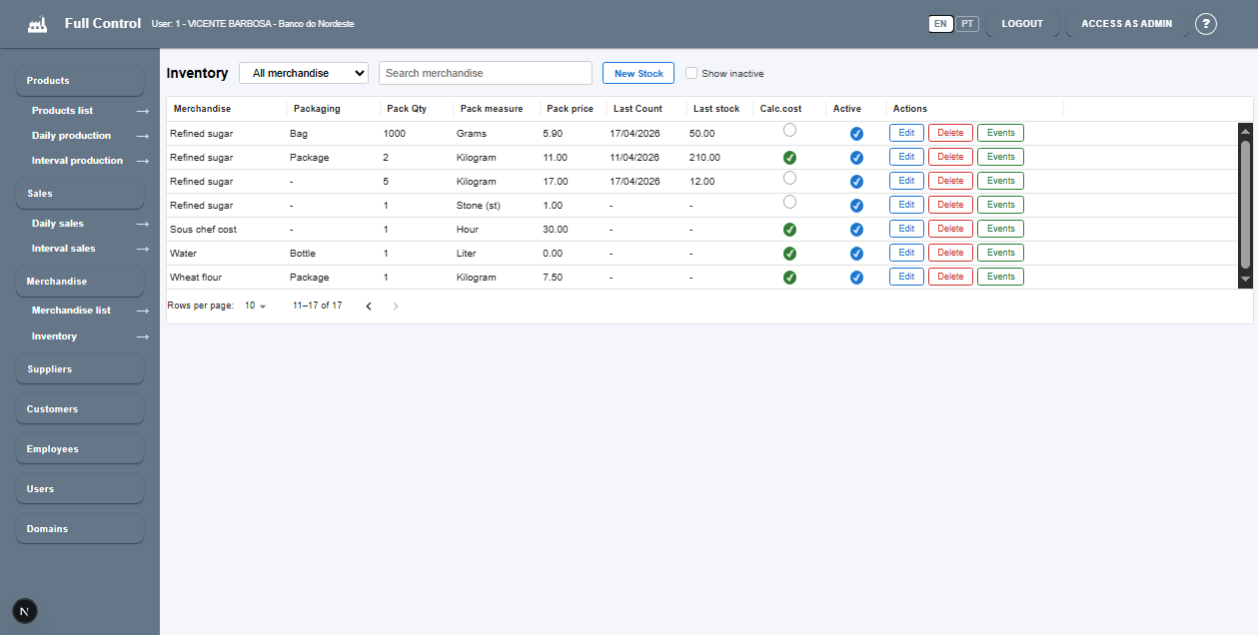Click the factory logo icon
The width and height of the screenshot is (1258, 635).
tap(38, 24)
